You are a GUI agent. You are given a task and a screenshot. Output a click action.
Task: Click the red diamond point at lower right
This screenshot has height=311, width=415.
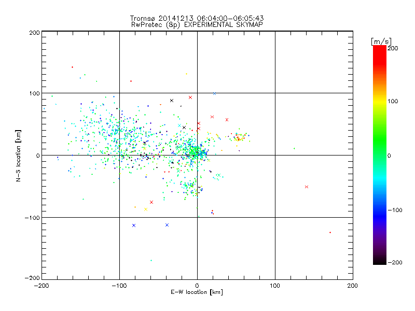330,232
